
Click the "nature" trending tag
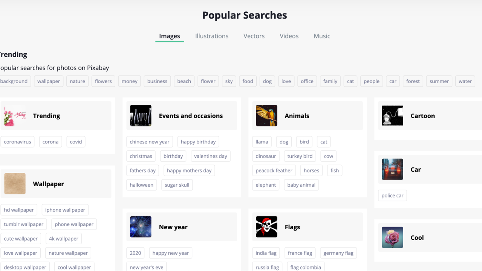(x=77, y=81)
